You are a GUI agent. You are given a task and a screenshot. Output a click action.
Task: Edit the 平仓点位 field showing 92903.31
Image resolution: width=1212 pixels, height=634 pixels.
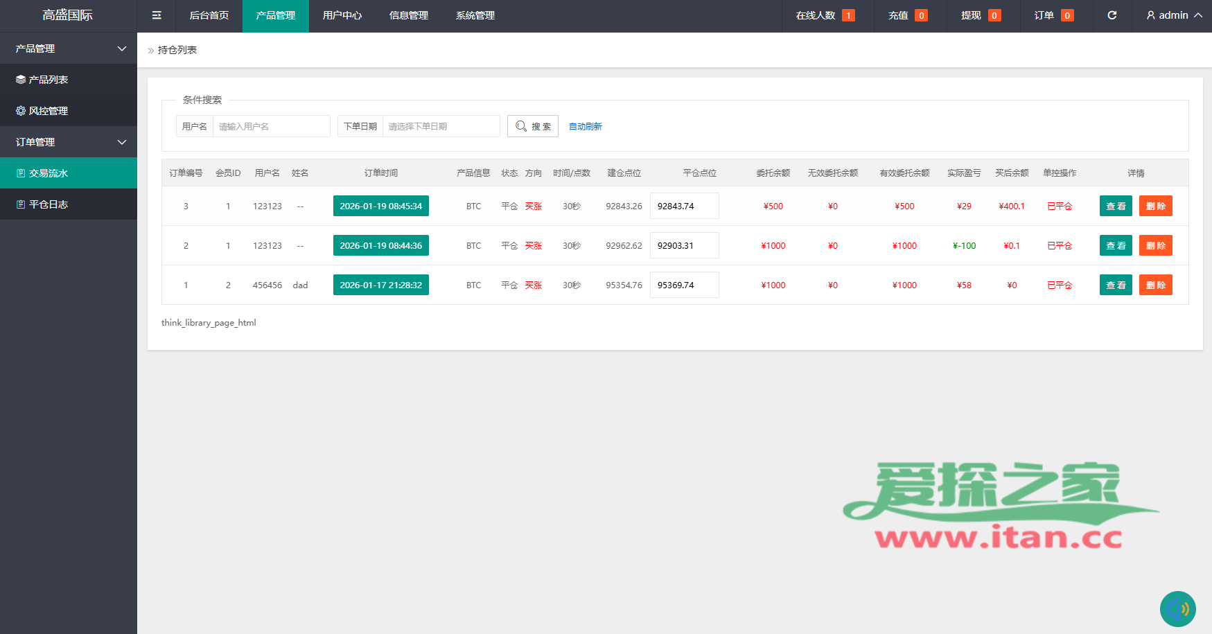point(684,245)
